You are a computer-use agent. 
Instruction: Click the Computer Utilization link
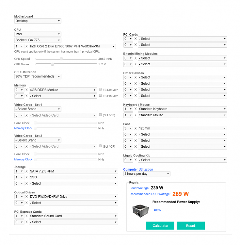coord(138,169)
